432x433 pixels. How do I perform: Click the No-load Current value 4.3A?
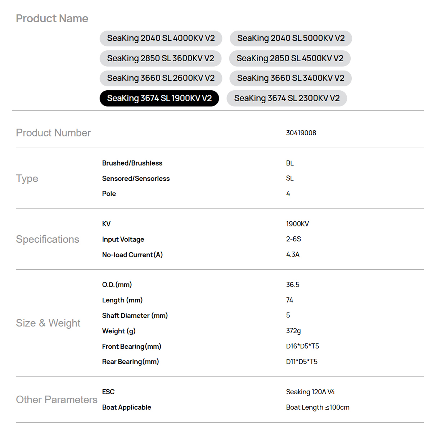point(293,254)
